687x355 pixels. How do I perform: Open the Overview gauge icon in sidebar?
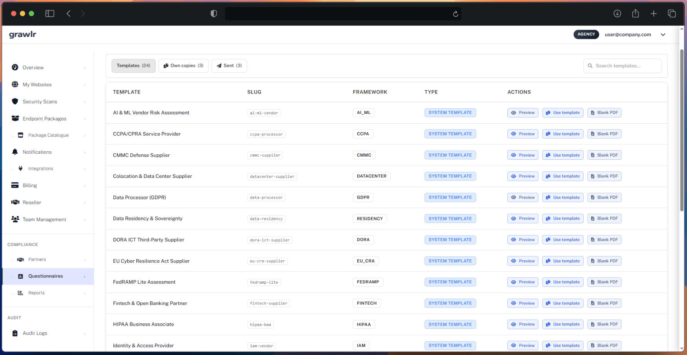pyautogui.click(x=15, y=67)
